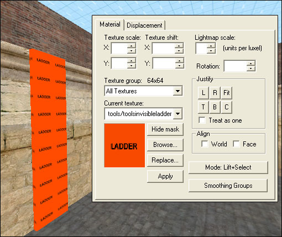Click the Texture shift Y input field
The height and width of the screenshot is (237, 282).
click(164, 64)
